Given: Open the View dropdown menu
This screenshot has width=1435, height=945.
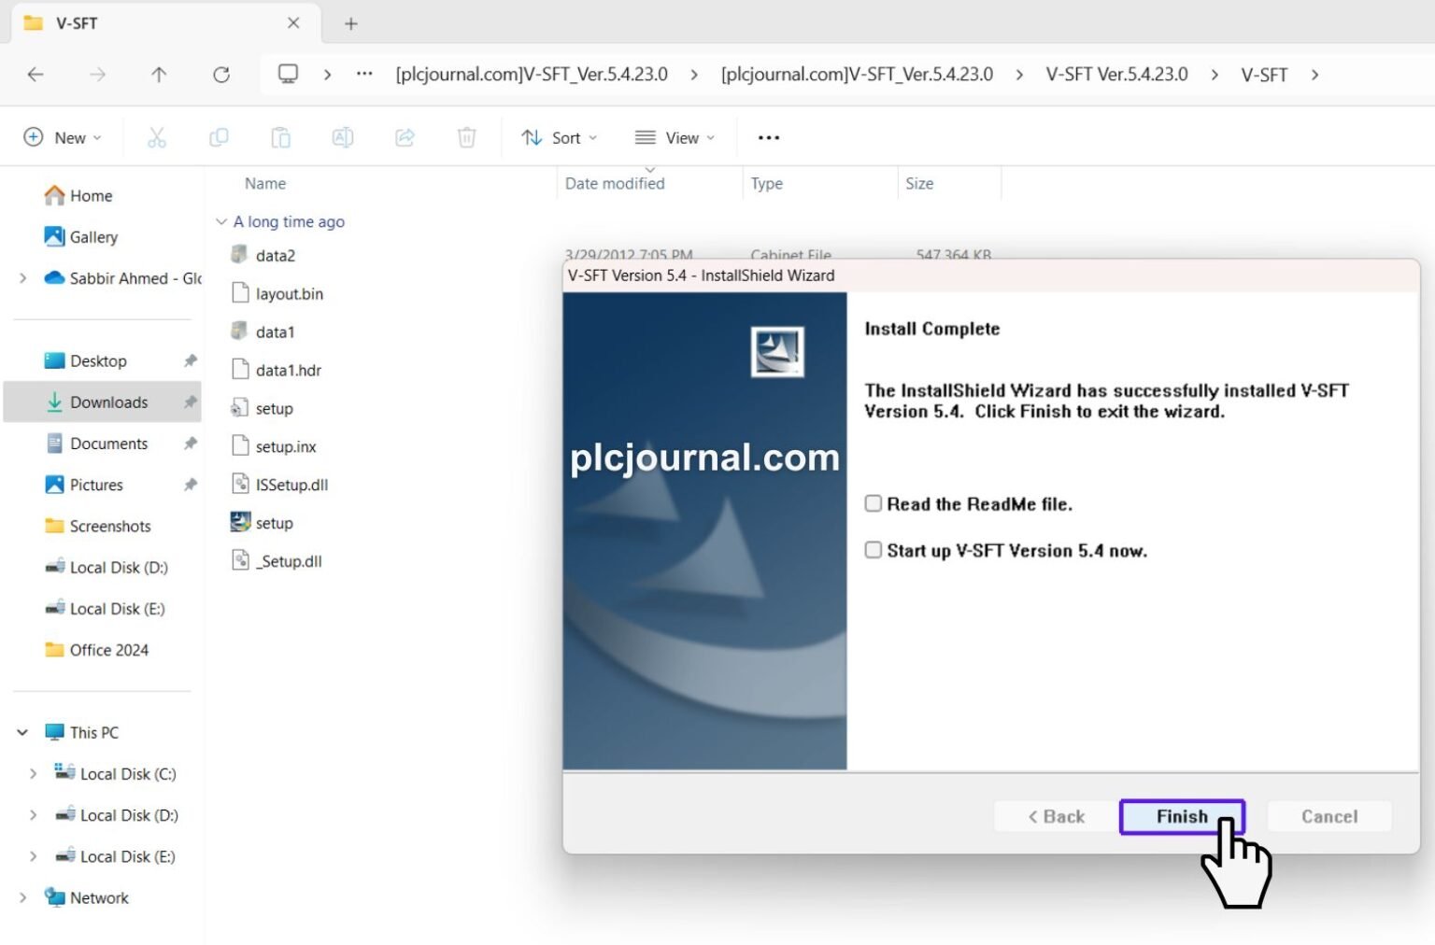Looking at the screenshot, I should 675,138.
